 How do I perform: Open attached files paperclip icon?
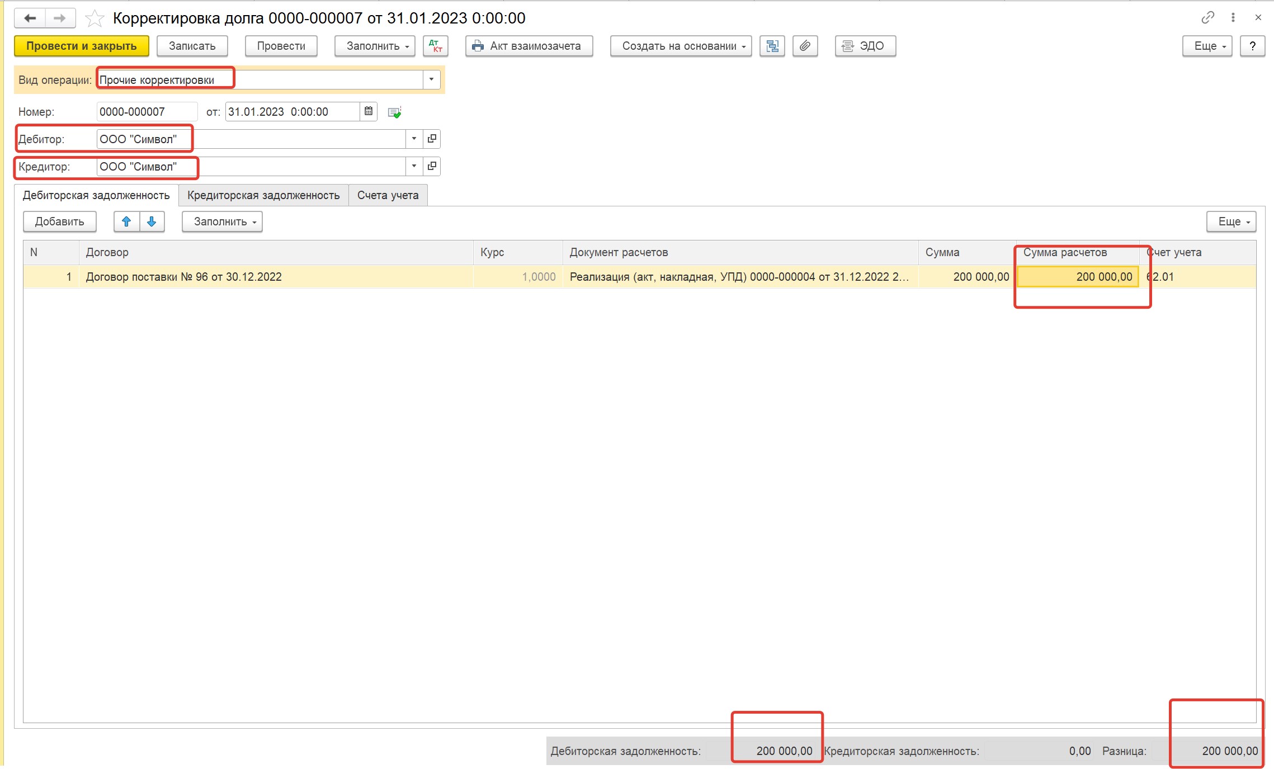coord(805,46)
